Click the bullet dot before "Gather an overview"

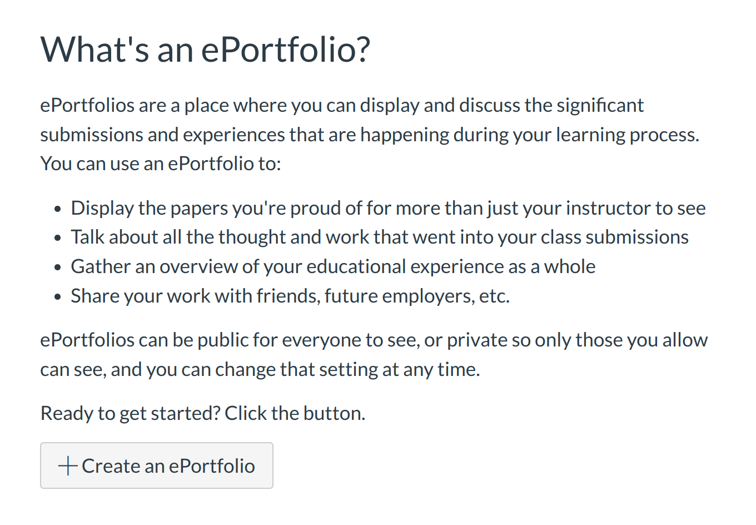[58, 268]
